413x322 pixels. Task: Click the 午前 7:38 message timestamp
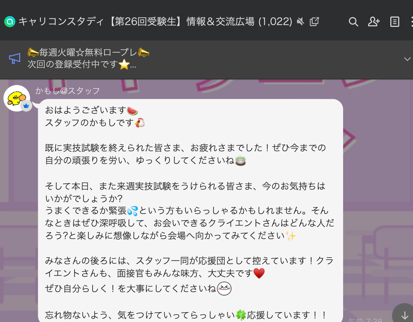pyautogui.click(x=365, y=320)
